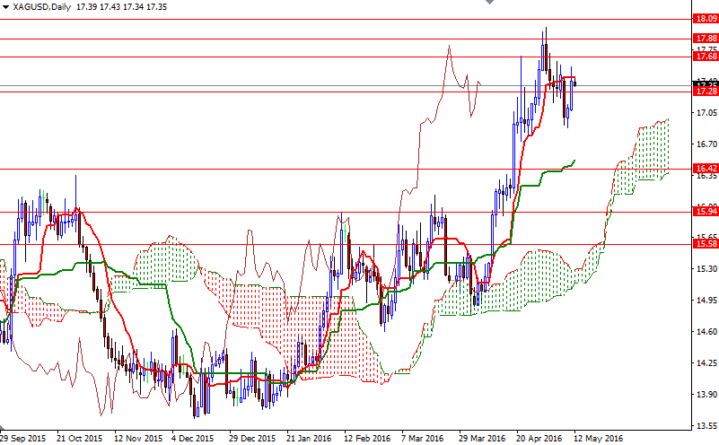This screenshot has height=445, width=719.
Task: Click the XAGUSD,Daily chart title
Action: 41,7
